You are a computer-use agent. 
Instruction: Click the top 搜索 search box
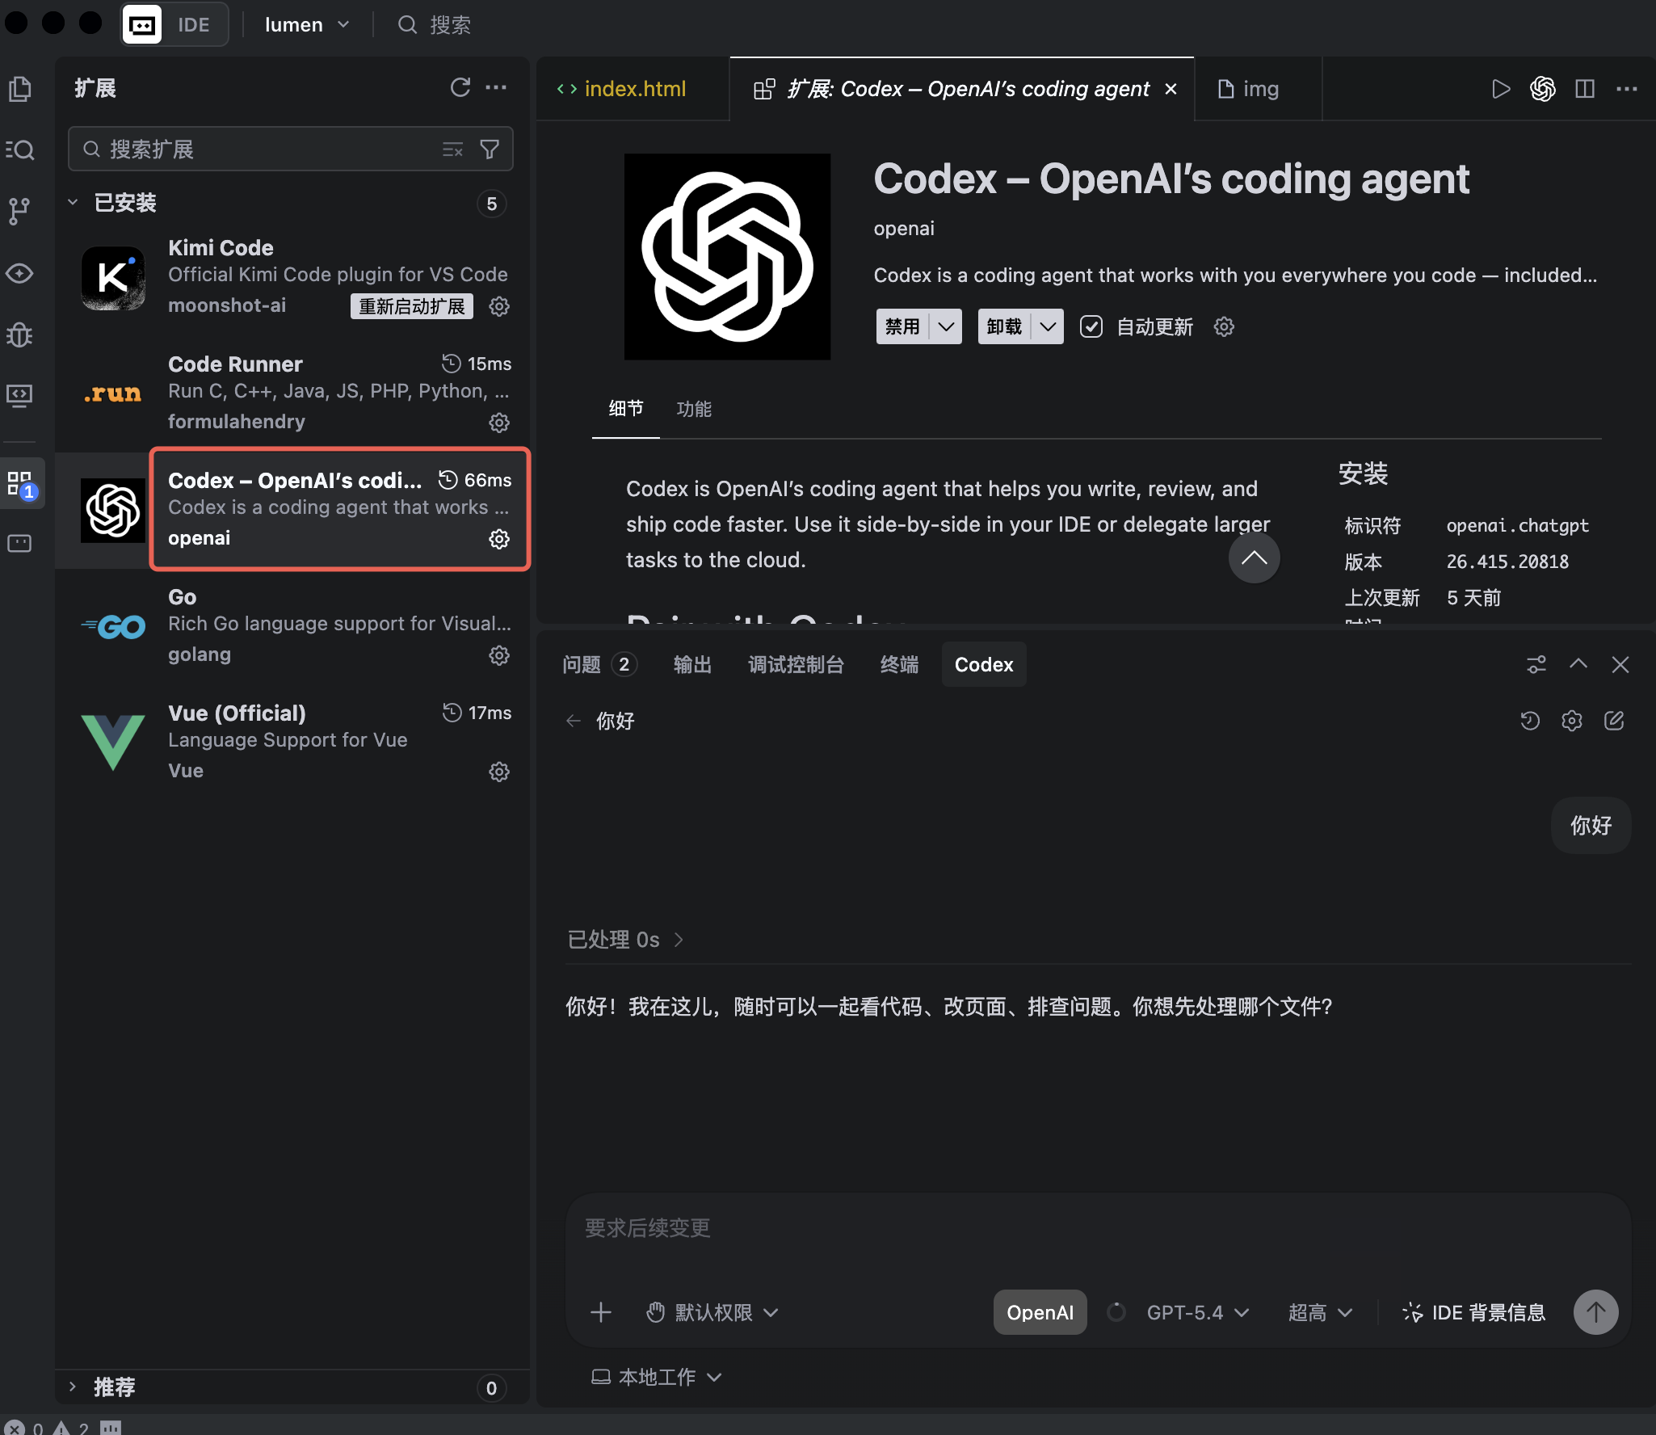435,25
